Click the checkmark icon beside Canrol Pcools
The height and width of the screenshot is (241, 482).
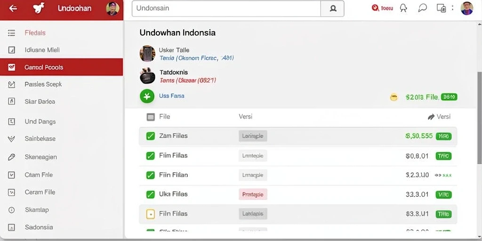(x=11, y=67)
